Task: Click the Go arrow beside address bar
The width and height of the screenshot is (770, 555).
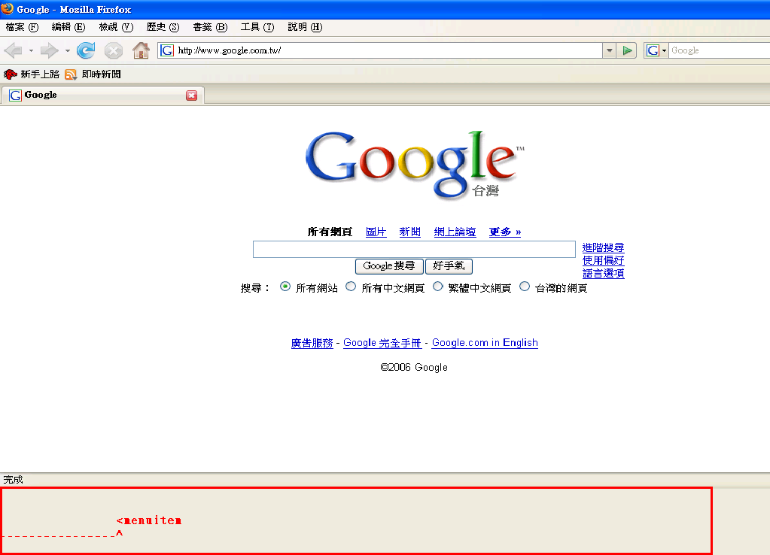Action: pyautogui.click(x=627, y=50)
